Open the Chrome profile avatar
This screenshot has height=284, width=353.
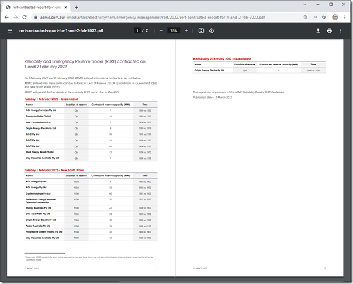335,18
